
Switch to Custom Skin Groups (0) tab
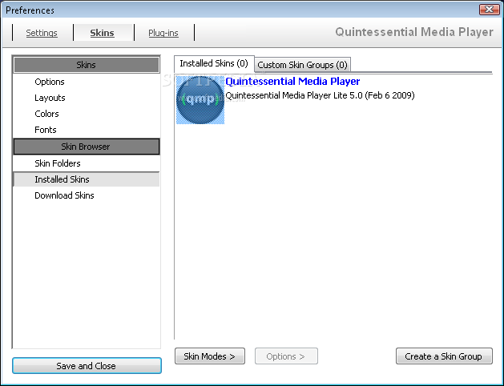302,65
